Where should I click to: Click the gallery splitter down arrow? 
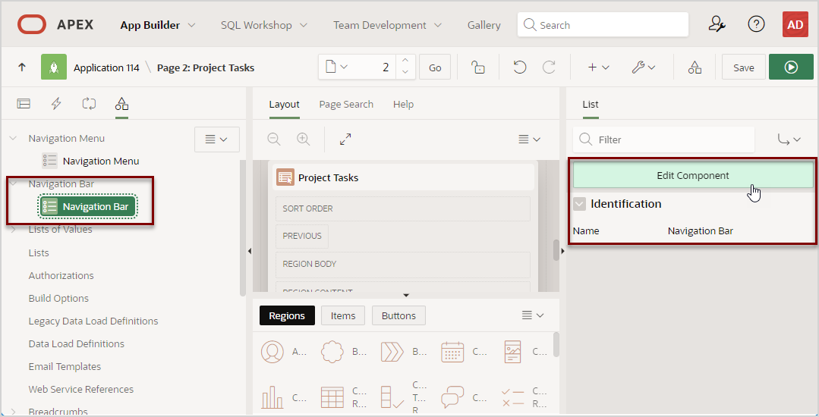[x=406, y=296]
